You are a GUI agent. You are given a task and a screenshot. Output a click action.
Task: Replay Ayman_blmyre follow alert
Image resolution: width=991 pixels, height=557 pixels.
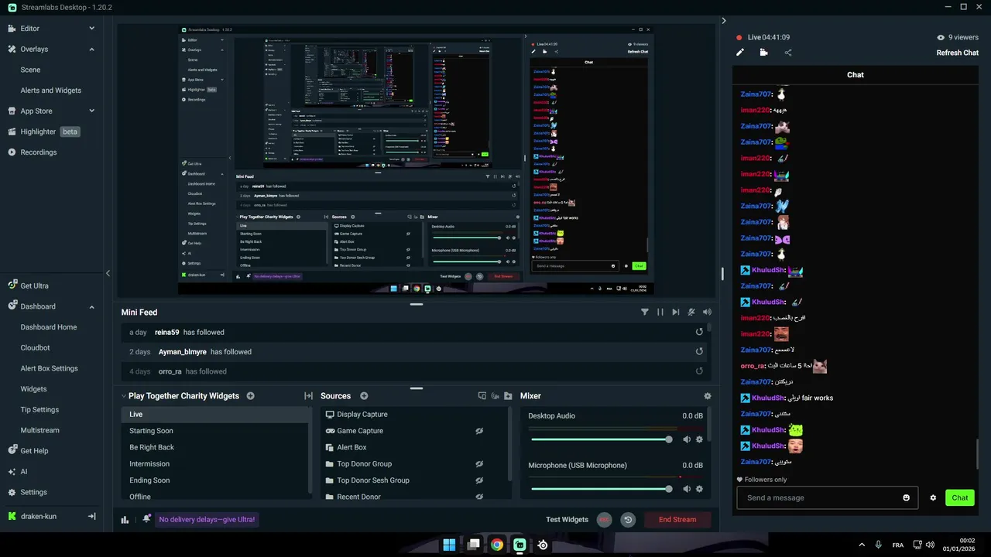[699, 351]
